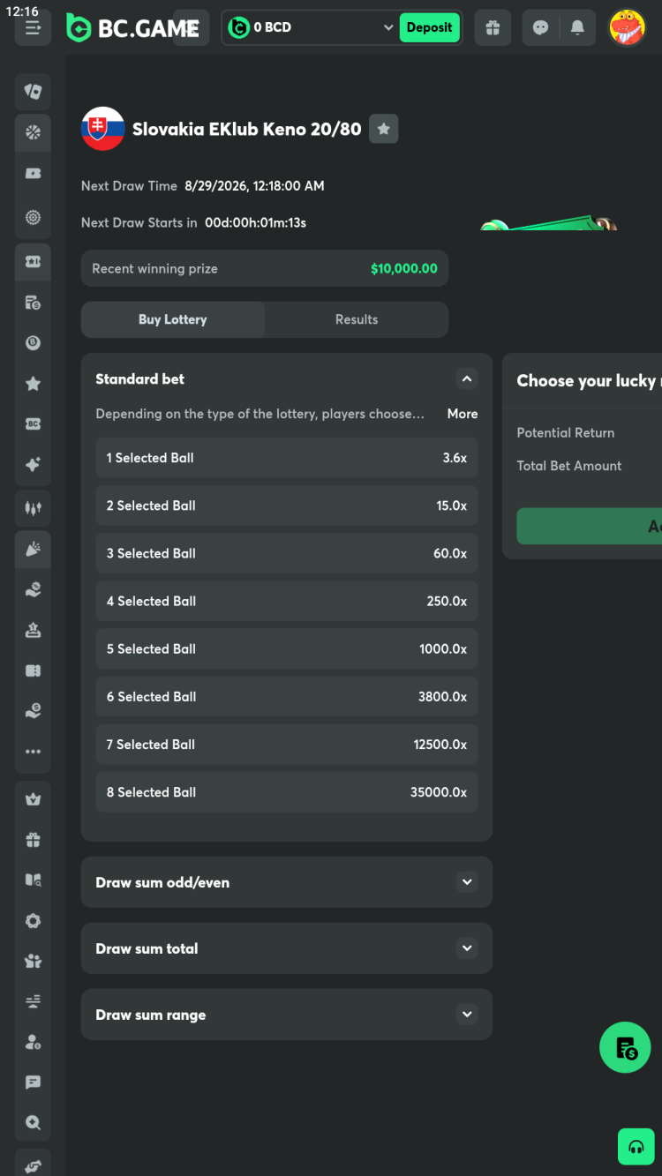Image resolution: width=662 pixels, height=1176 pixels.
Task: Expand the Draw sum odd/even section
Action: coord(287,882)
